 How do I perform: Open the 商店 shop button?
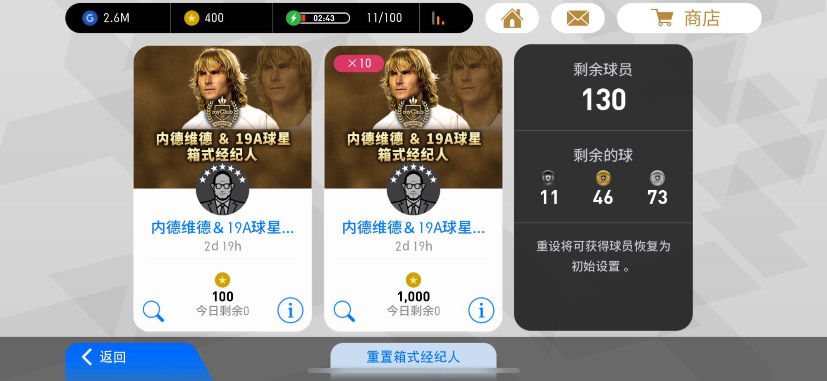(x=689, y=18)
